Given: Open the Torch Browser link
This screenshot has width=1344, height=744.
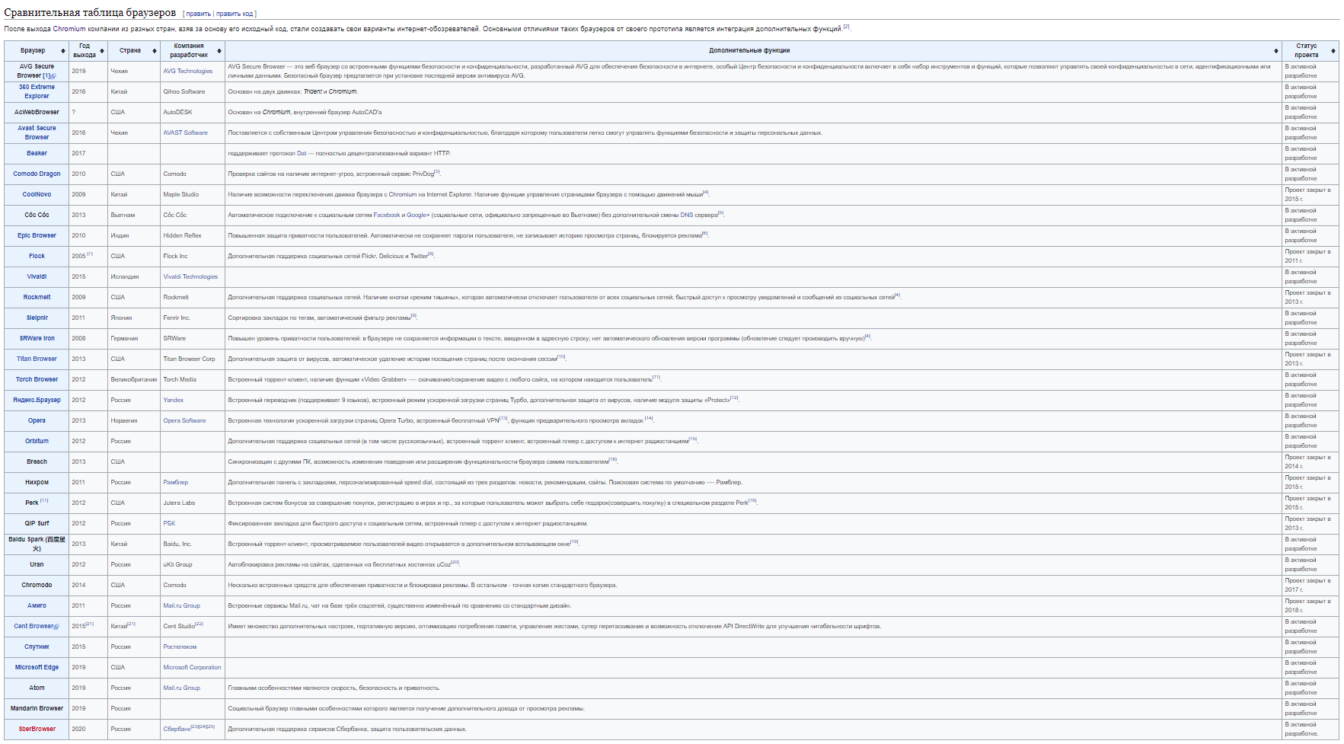Looking at the screenshot, I should [37, 379].
